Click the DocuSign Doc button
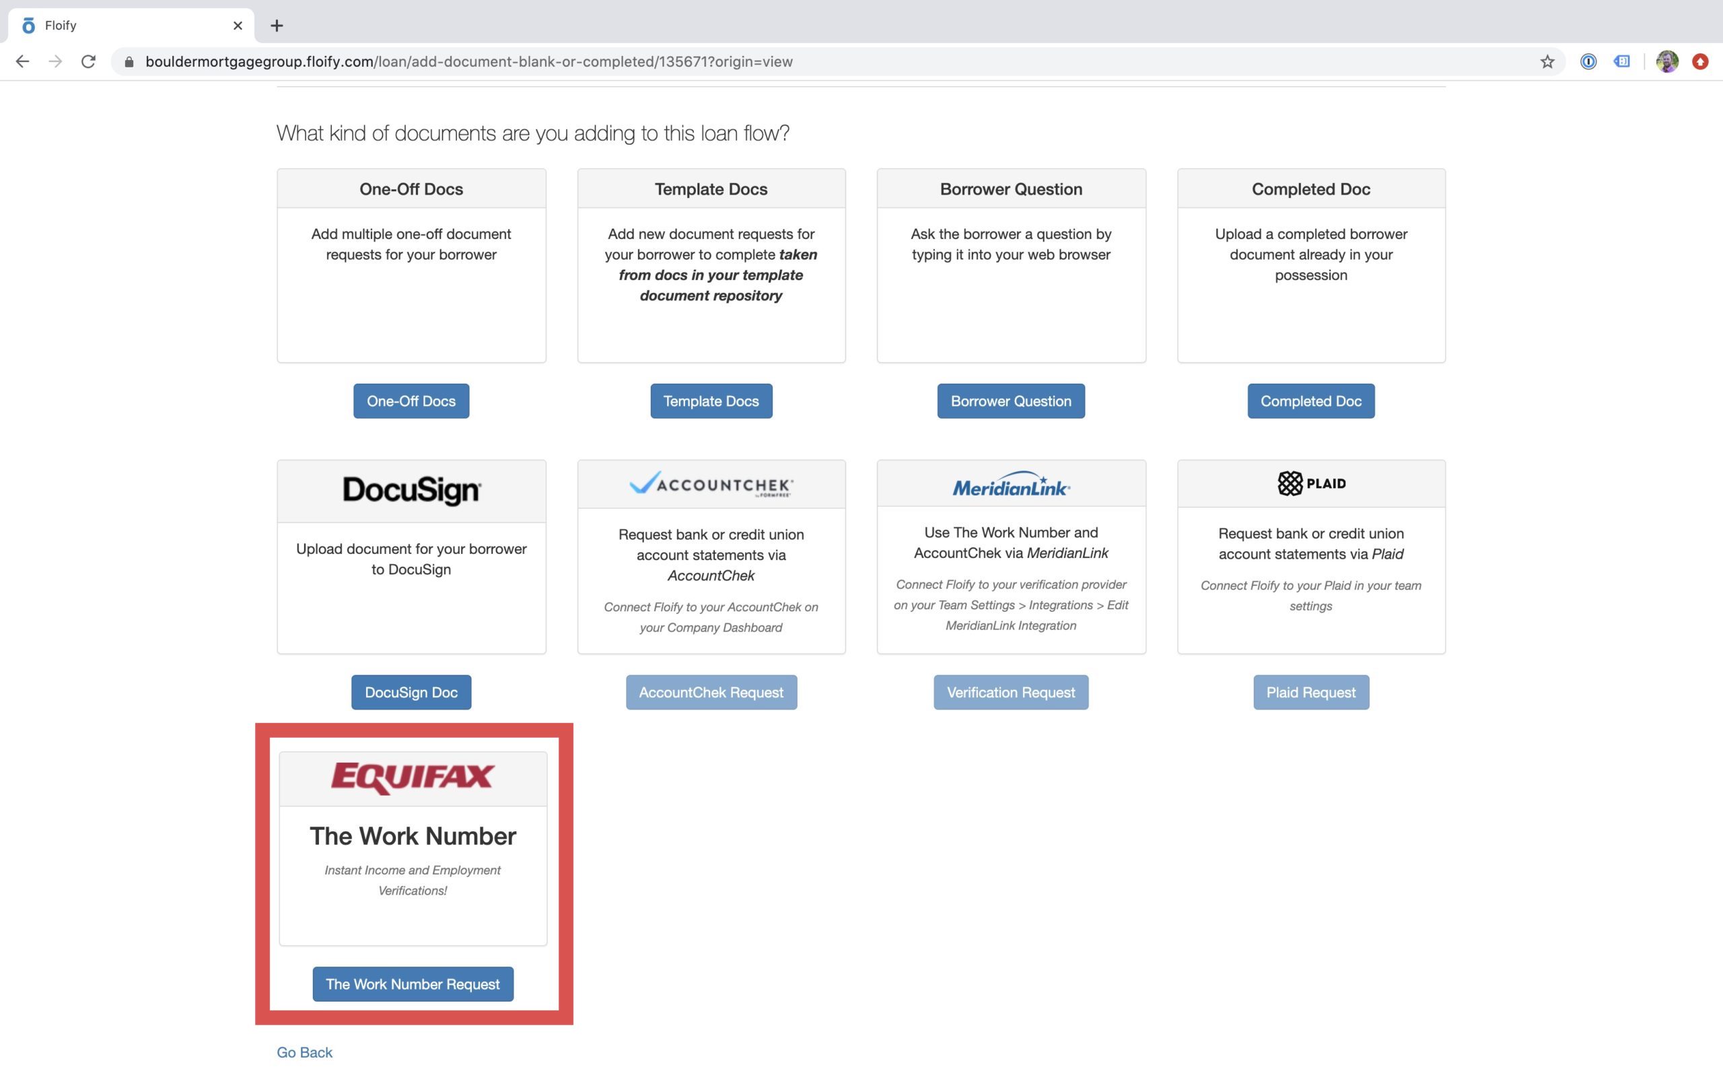1723x1077 pixels. pyautogui.click(x=411, y=693)
